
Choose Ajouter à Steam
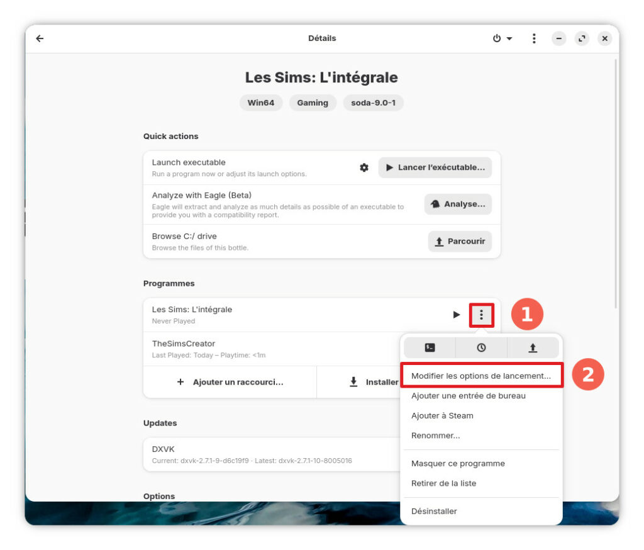click(442, 415)
